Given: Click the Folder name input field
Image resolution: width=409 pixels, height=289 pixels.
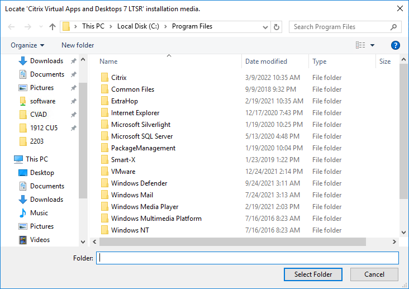Looking at the screenshot, I should pos(248,258).
